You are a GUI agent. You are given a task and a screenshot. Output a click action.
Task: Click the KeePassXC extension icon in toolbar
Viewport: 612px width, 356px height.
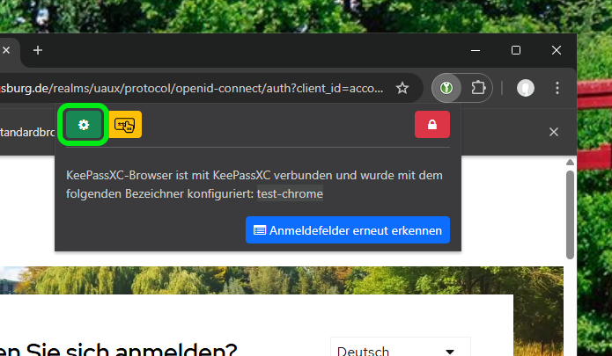click(x=447, y=88)
